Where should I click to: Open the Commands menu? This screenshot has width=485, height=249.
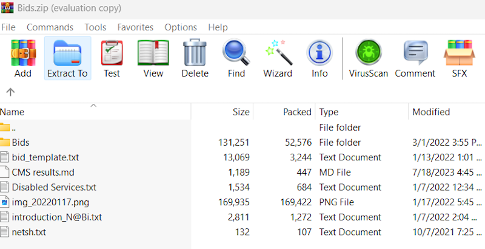(x=50, y=27)
